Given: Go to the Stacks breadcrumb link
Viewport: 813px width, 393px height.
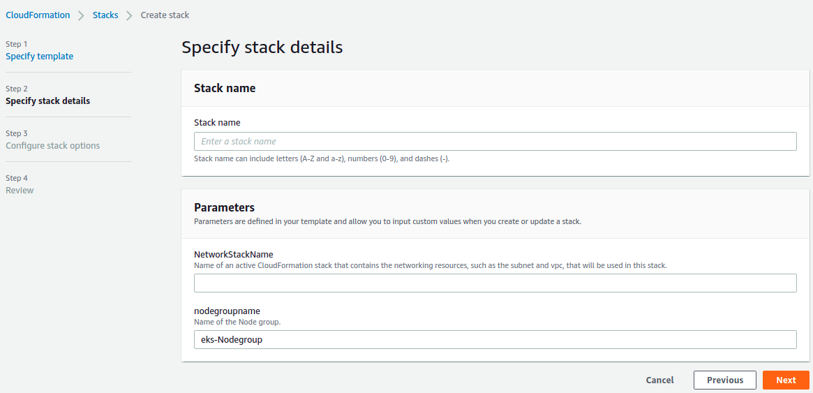Looking at the screenshot, I should [105, 15].
